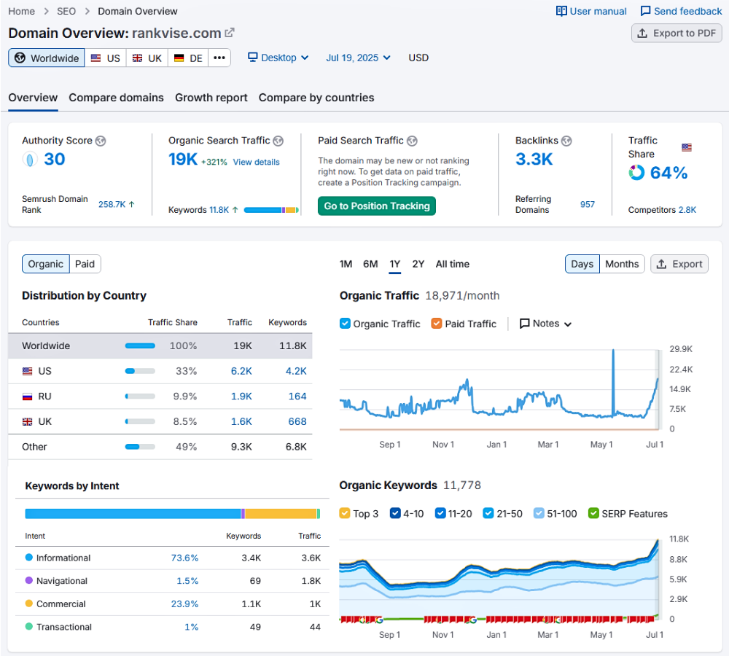Select the 1M time range
The image size is (729, 656).
[346, 264]
